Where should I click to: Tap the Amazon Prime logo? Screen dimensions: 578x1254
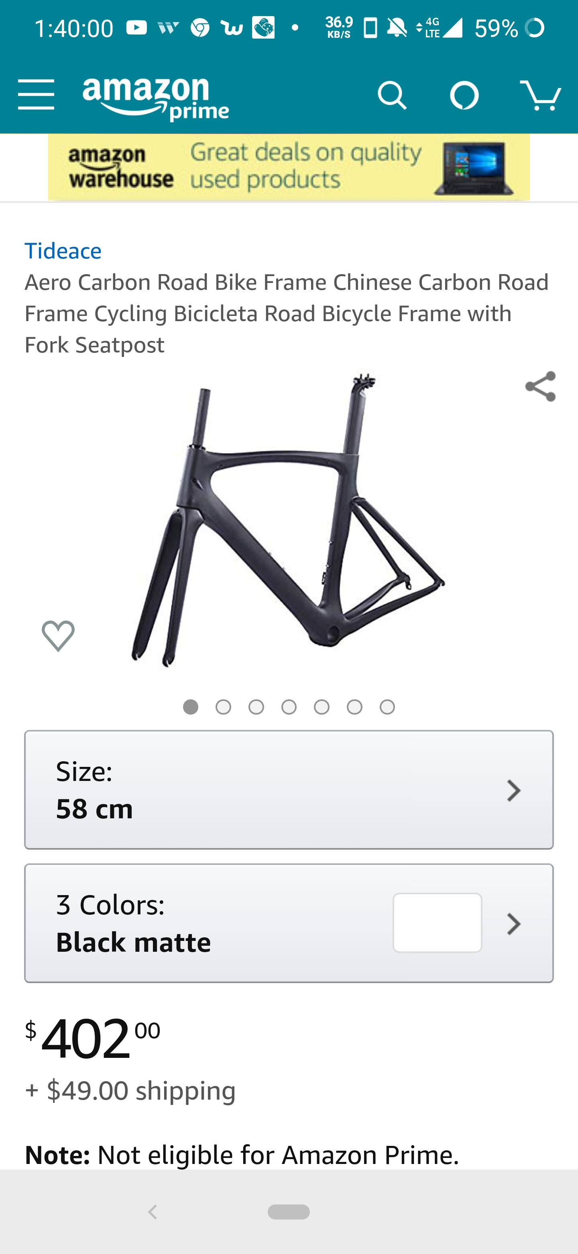coord(156,99)
